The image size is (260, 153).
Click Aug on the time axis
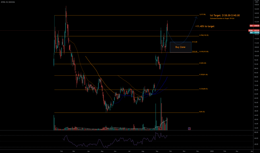143,151
